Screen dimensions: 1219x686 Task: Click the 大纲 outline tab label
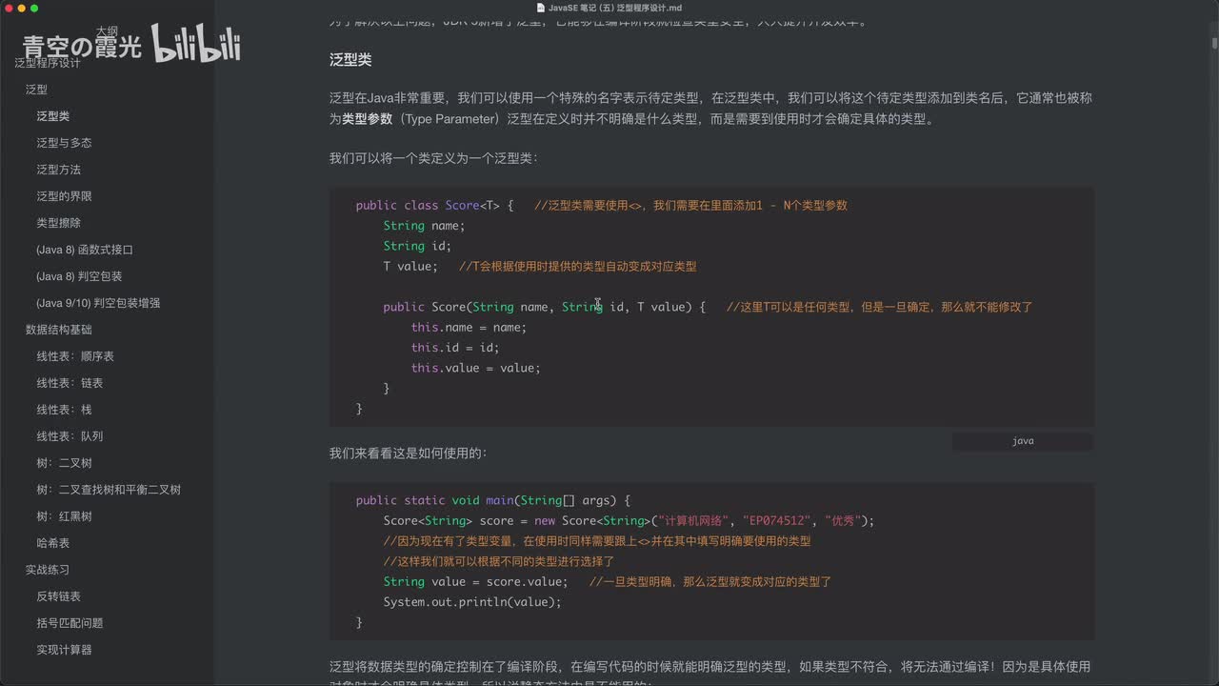point(107,30)
